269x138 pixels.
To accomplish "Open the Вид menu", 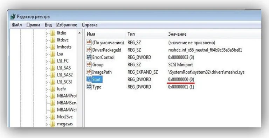I will 48,25.
